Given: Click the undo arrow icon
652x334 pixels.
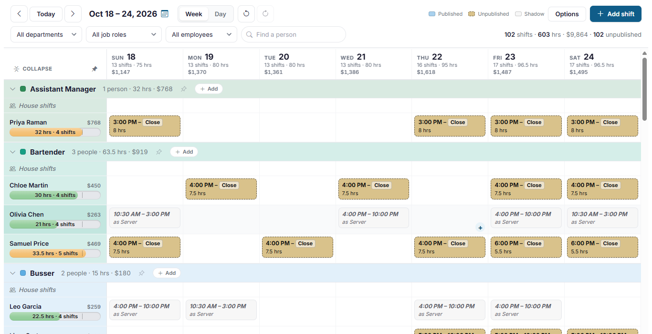Looking at the screenshot, I should [246, 14].
